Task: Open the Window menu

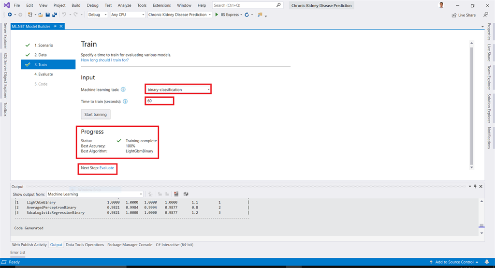Action: 184,5
